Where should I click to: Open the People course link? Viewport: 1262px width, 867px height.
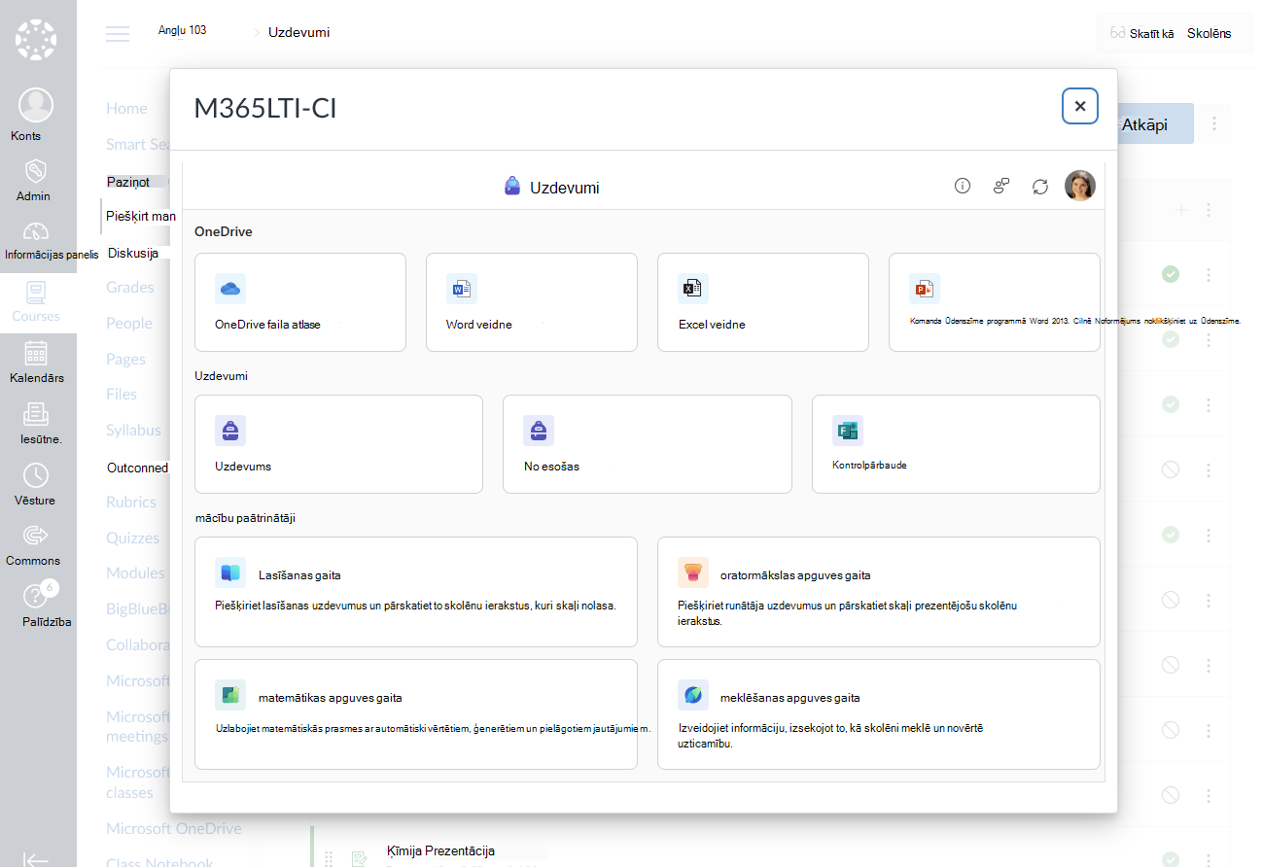tap(129, 324)
